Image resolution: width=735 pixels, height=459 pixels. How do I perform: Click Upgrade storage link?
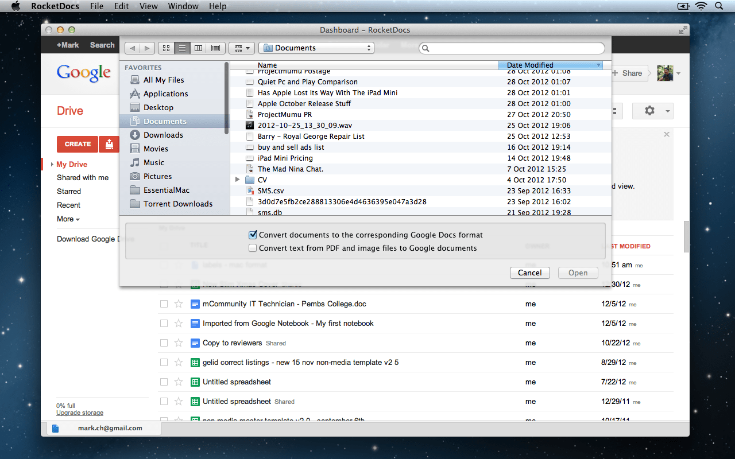(x=80, y=413)
